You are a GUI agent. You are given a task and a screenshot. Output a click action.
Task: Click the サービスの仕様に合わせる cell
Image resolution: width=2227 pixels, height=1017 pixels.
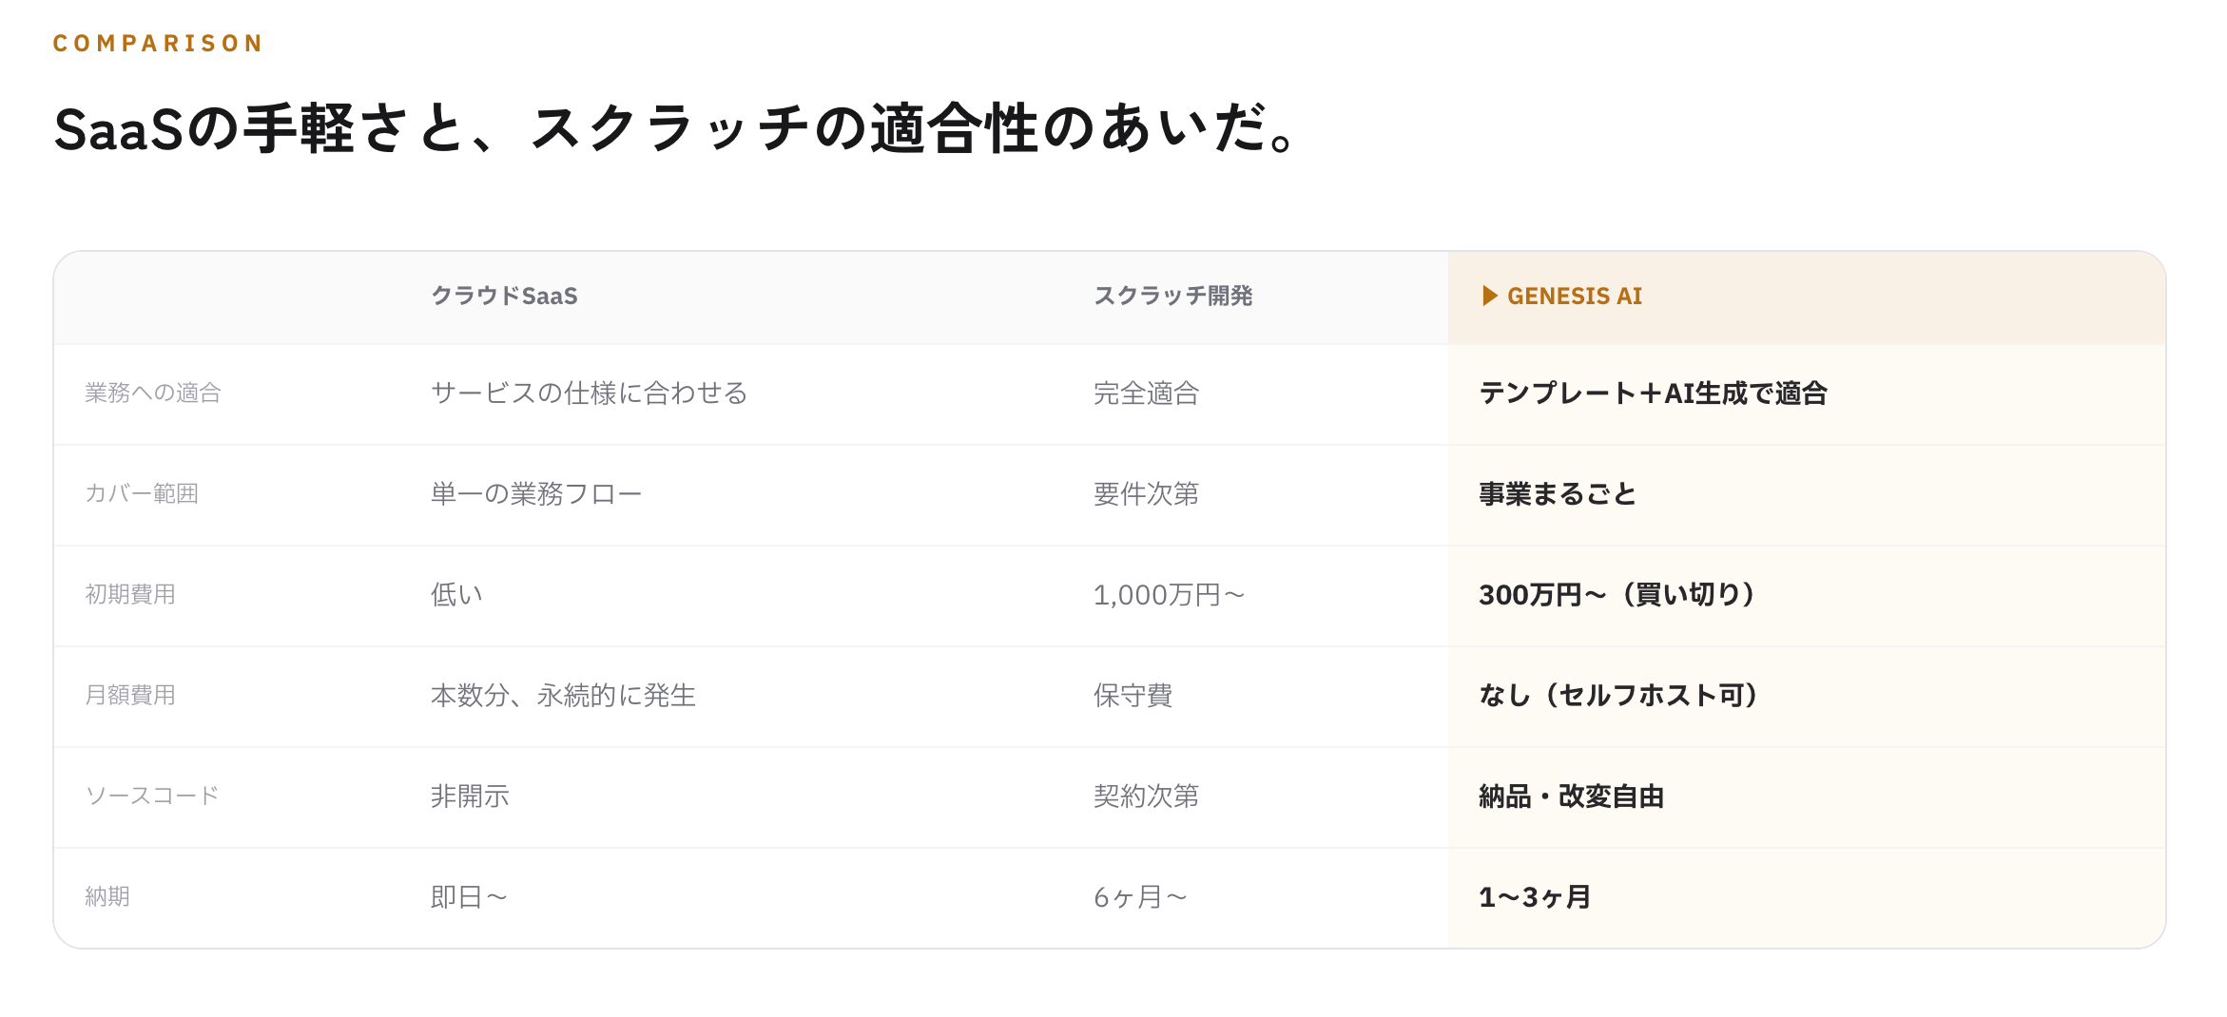click(x=590, y=393)
